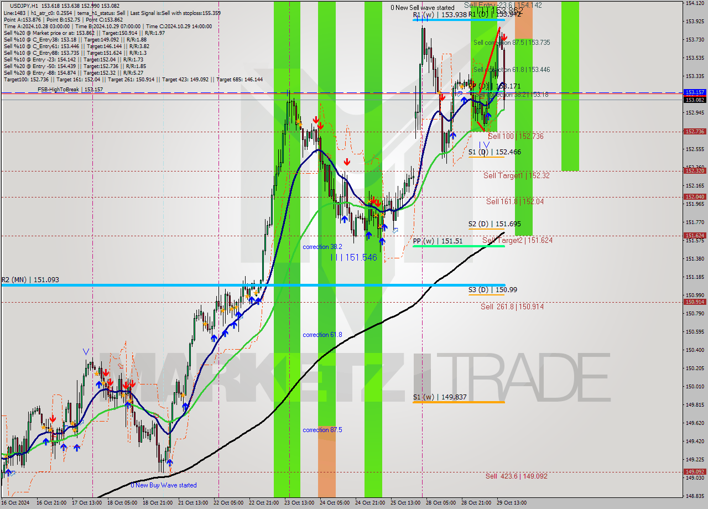Select the 'Sell 261.8 | 150.914' label
This screenshot has height=509, width=708.
tap(512, 307)
